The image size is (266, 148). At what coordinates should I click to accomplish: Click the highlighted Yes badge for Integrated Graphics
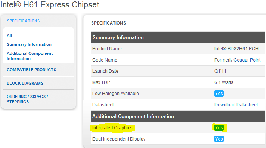219,127
